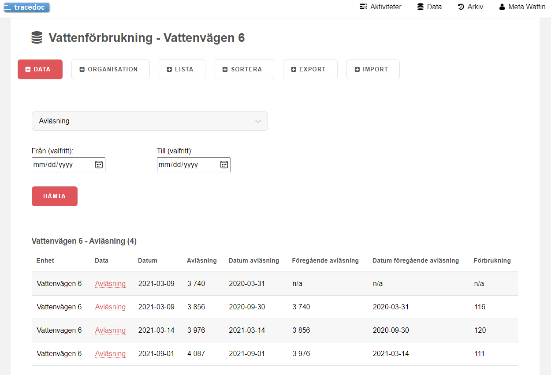Open the Avläsning link dated 2021-09-01
The image size is (551, 375).
tap(110, 354)
